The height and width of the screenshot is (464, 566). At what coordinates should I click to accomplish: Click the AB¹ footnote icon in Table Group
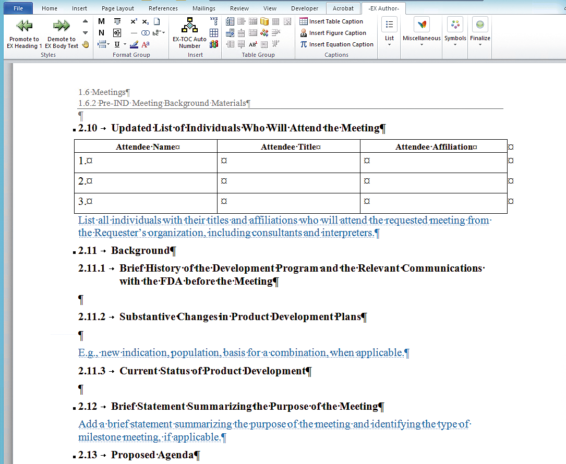tap(253, 44)
